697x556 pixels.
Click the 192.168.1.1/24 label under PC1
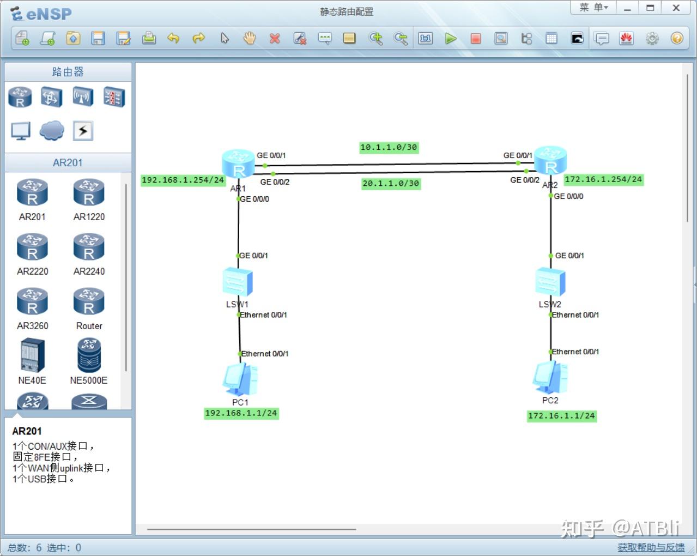[x=241, y=413]
